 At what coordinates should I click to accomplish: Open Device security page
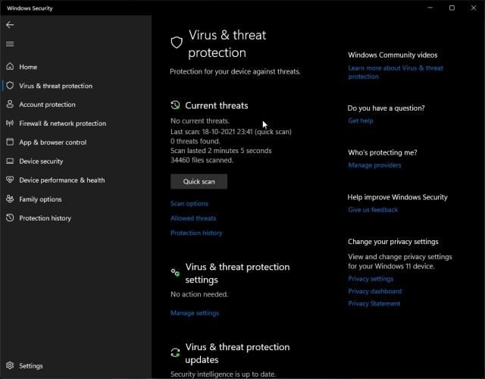point(76,161)
